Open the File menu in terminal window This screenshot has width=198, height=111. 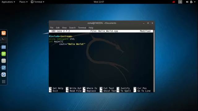(52, 28)
